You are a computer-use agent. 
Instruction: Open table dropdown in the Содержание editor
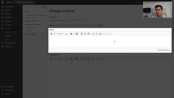[x=89, y=59]
